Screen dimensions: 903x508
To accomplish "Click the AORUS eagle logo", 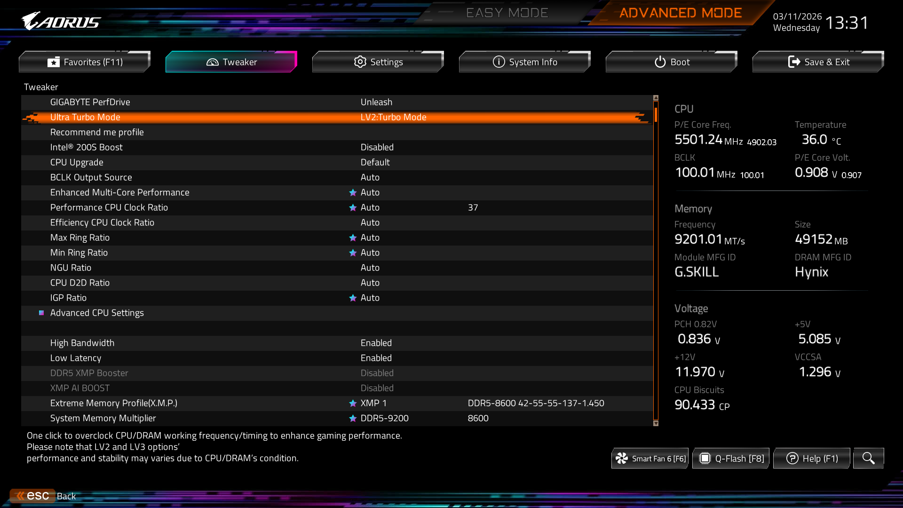I will pos(61,22).
